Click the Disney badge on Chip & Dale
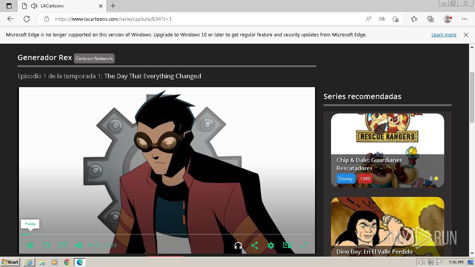The width and height of the screenshot is (475, 267). pyautogui.click(x=345, y=178)
